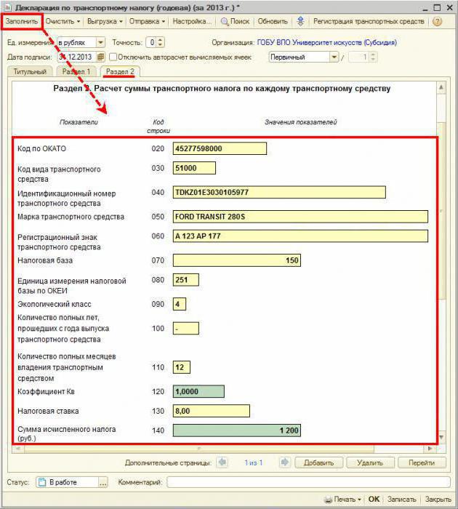The height and width of the screenshot is (509, 458).
Task: Click the status ellipsis button
Action: [x=103, y=482]
